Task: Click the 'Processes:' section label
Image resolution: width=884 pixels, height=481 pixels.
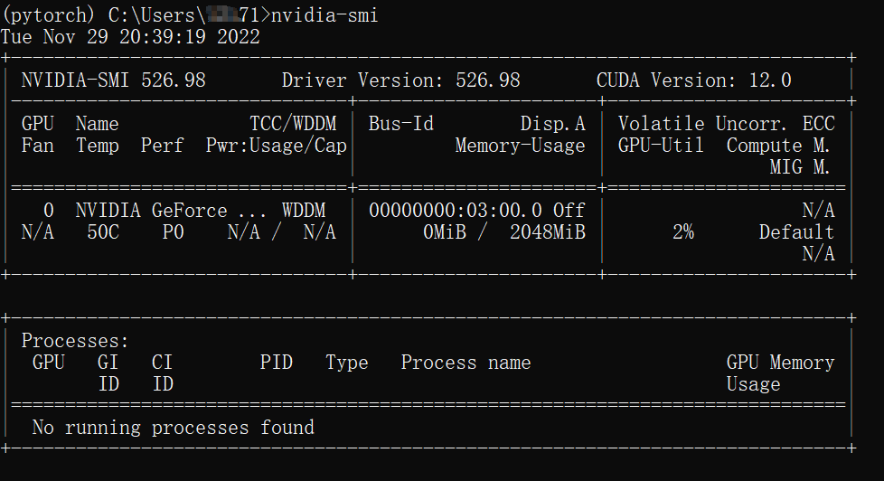Action: [x=75, y=341]
